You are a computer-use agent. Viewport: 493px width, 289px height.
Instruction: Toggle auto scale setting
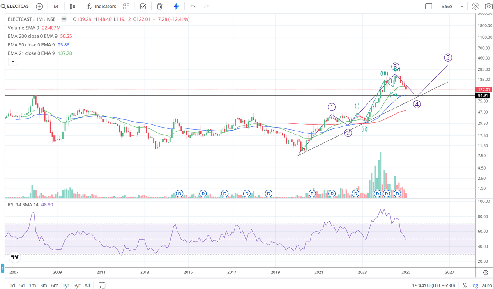click(x=486, y=285)
